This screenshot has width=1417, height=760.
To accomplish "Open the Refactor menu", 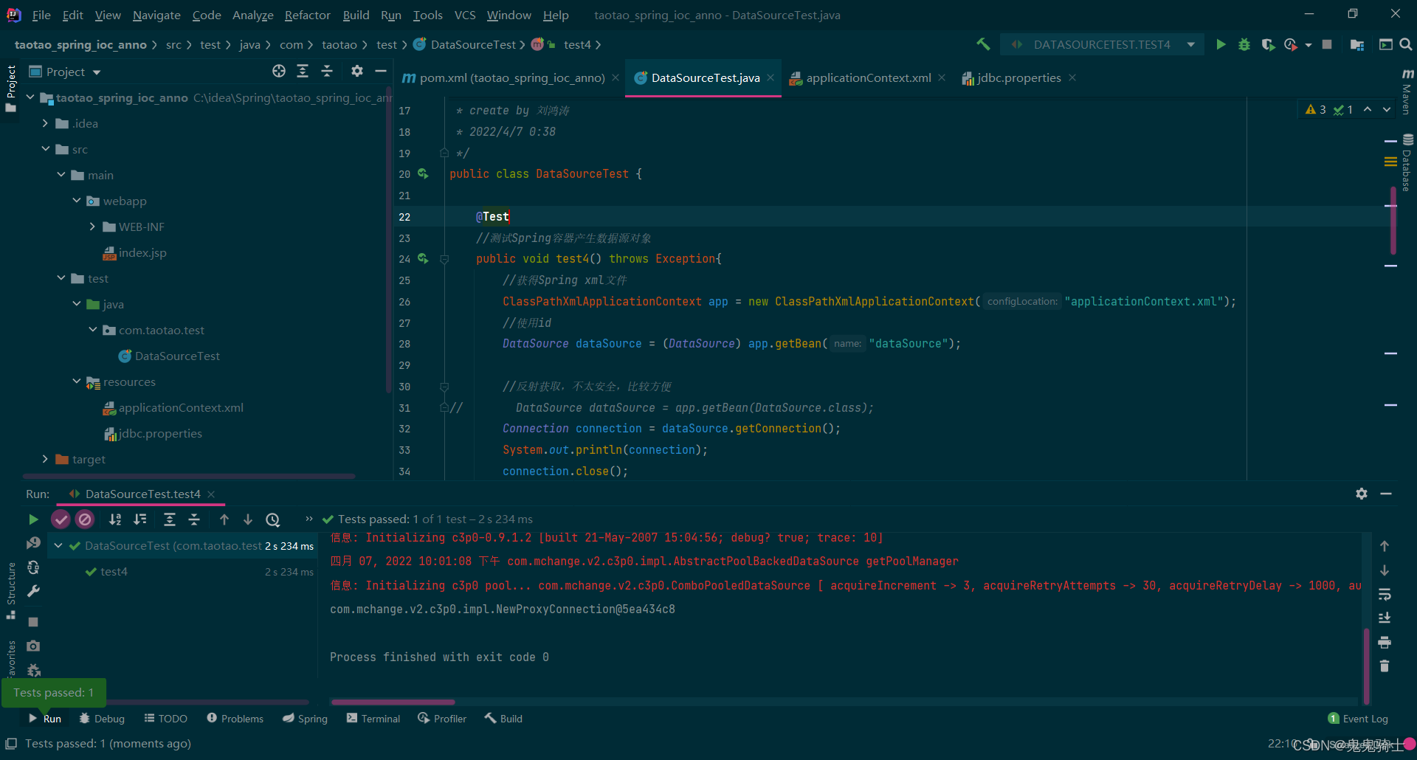I will (307, 15).
